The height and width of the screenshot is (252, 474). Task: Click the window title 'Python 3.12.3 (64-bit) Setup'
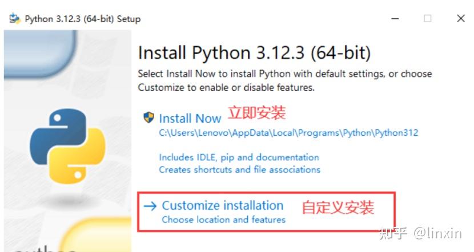(83, 19)
